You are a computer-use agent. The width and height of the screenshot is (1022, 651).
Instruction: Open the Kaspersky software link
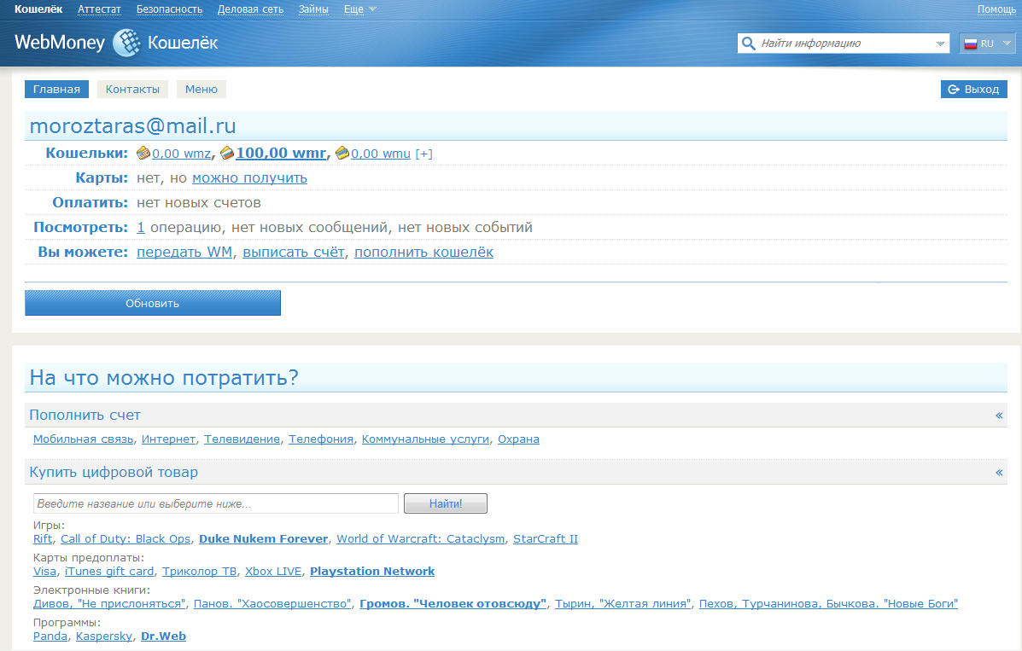[x=104, y=636]
